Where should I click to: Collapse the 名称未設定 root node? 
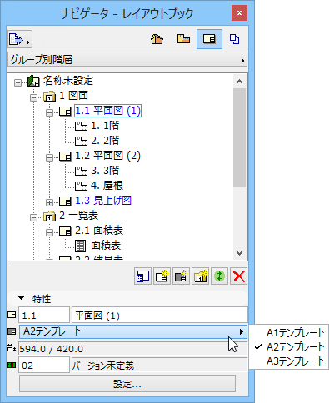[17, 82]
